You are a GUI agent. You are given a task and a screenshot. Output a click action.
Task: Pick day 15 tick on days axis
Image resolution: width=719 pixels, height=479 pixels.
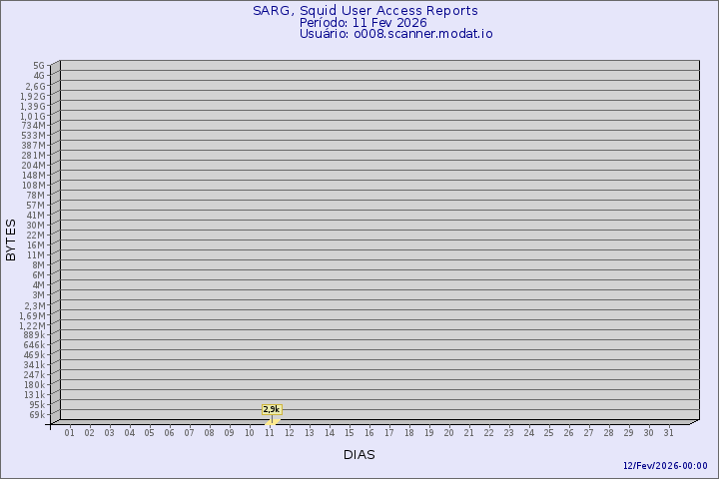350,433
